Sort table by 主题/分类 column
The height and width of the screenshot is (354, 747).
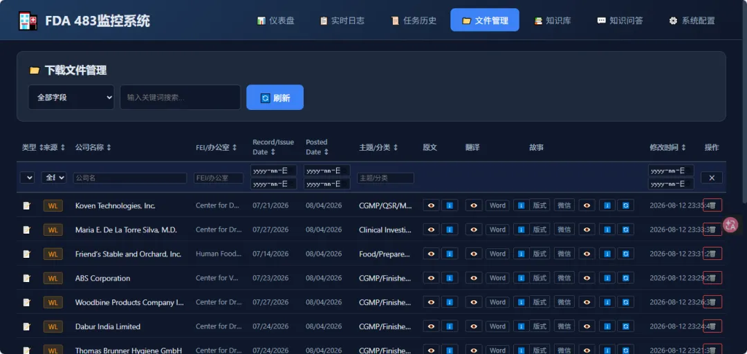click(378, 148)
